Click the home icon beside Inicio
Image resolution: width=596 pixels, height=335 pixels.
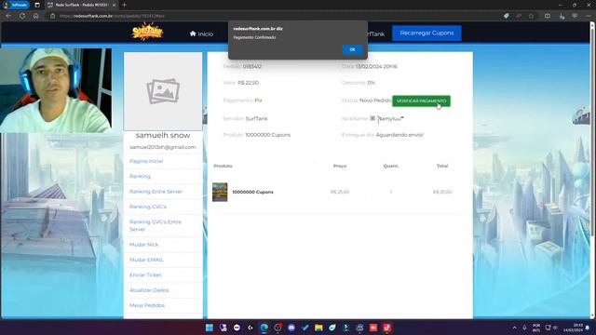193,33
